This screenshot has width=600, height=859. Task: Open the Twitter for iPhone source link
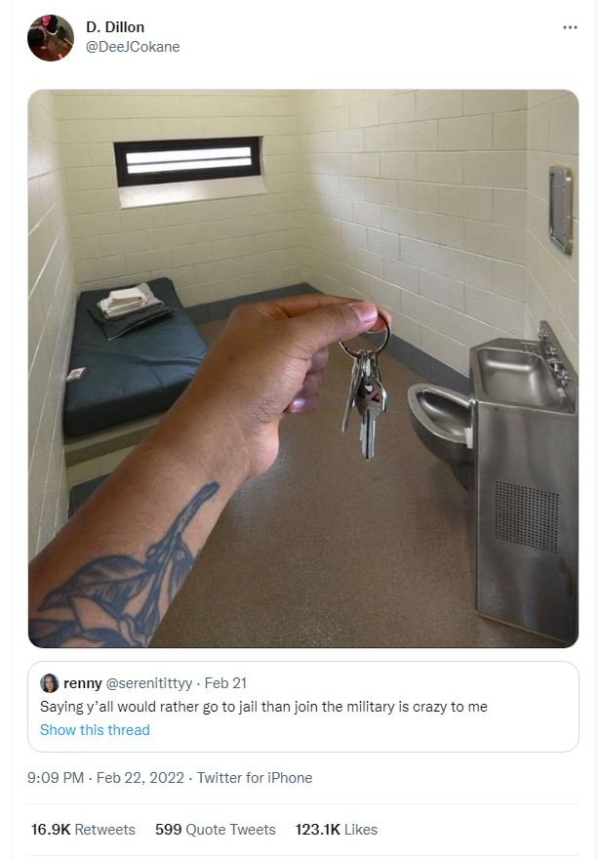(x=255, y=777)
